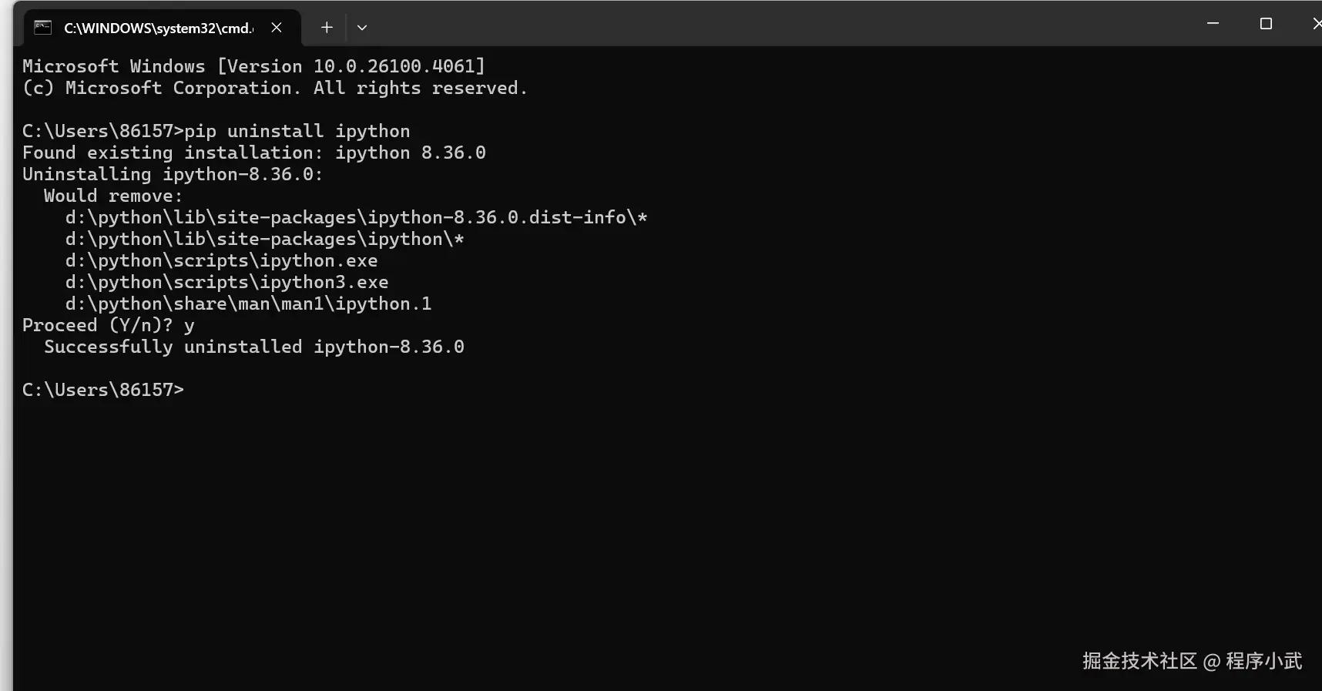Click the 'Found existing installation' line
The width and height of the screenshot is (1322, 691).
[x=254, y=153]
